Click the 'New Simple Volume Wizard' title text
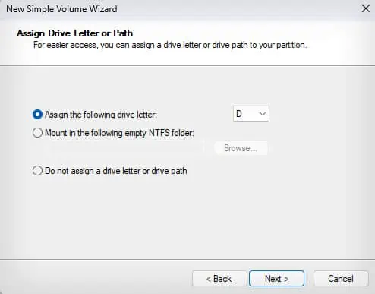This screenshot has height=294, width=375. [61, 9]
